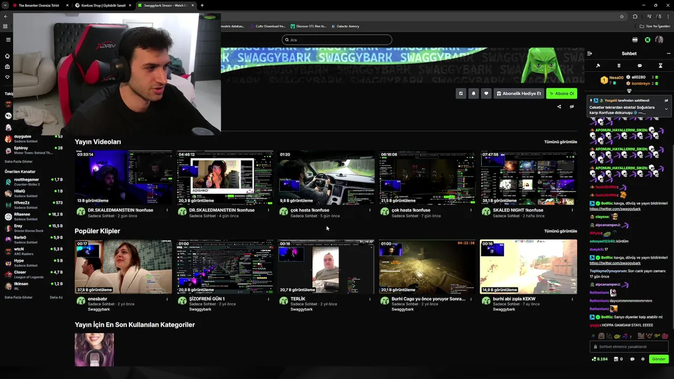Viewport: 674px width, 379px height.
Task: Expand Daha Fazla Göster under followed channels
Action: point(18,162)
